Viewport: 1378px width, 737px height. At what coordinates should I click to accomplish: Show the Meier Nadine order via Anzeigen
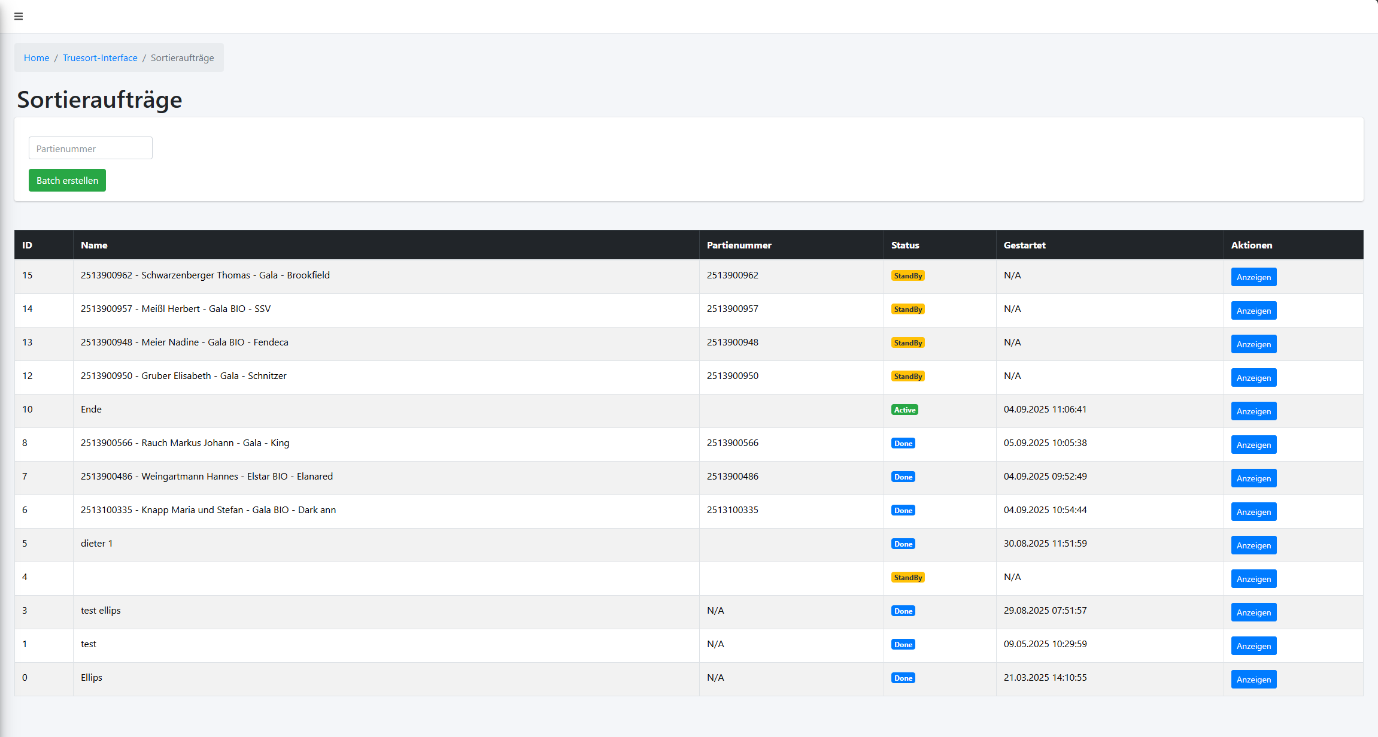coord(1253,344)
